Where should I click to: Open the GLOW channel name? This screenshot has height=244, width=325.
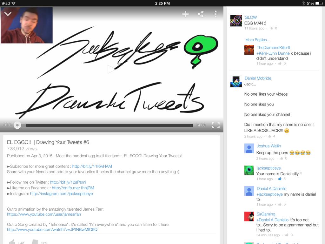pyautogui.click(x=251, y=17)
